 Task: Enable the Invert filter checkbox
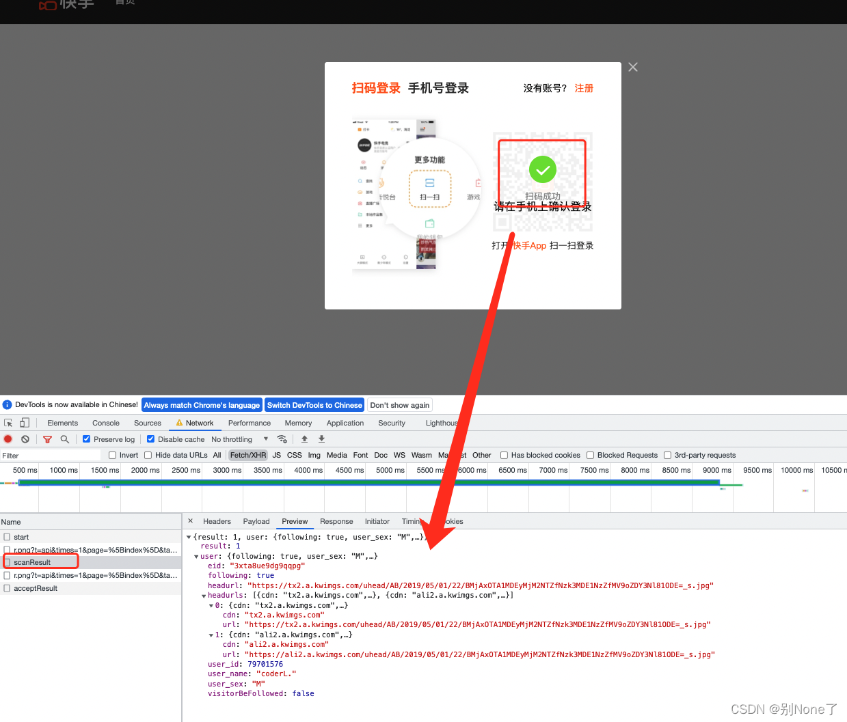tap(112, 455)
